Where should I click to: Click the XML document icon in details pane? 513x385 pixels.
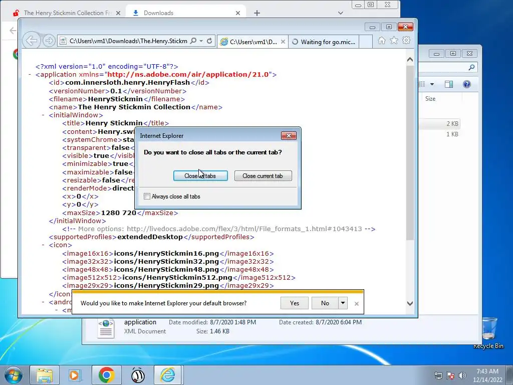(106, 328)
